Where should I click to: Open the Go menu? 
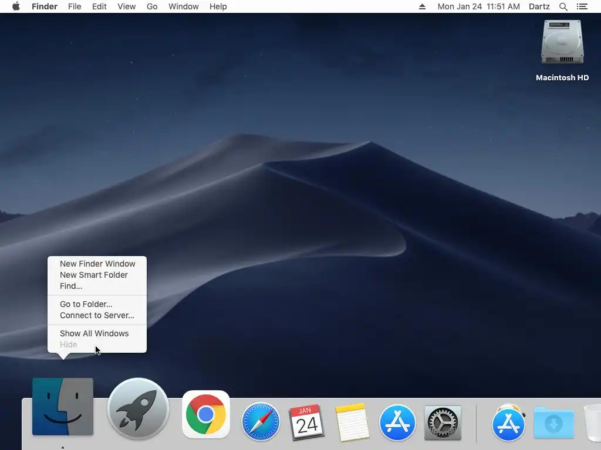click(152, 6)
